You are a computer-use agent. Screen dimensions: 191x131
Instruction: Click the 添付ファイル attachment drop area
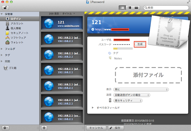(148, 75)
